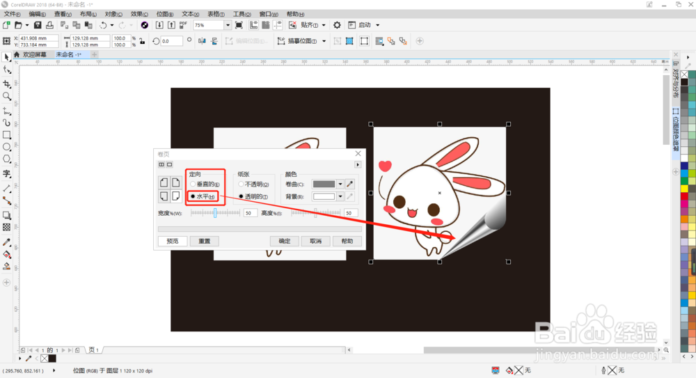Open the zoom level 75% dropdown
Image resolution: width=696 pixels, height=378 pixels.
tap(228, 25)
